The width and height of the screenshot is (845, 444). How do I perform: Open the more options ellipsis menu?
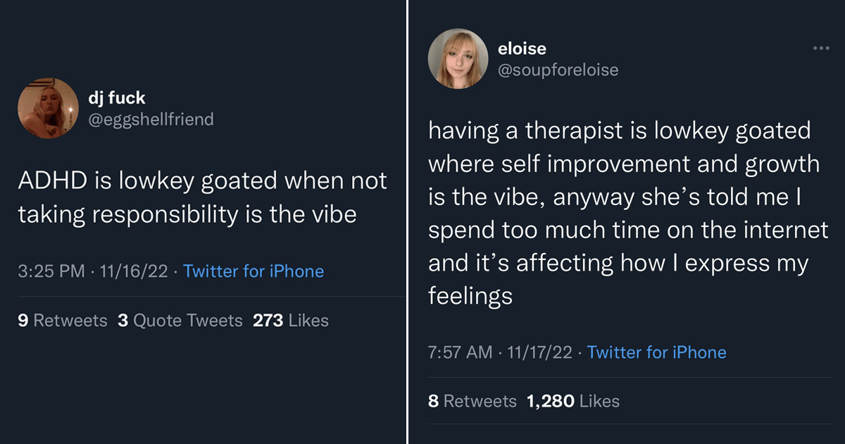(821, 49)
